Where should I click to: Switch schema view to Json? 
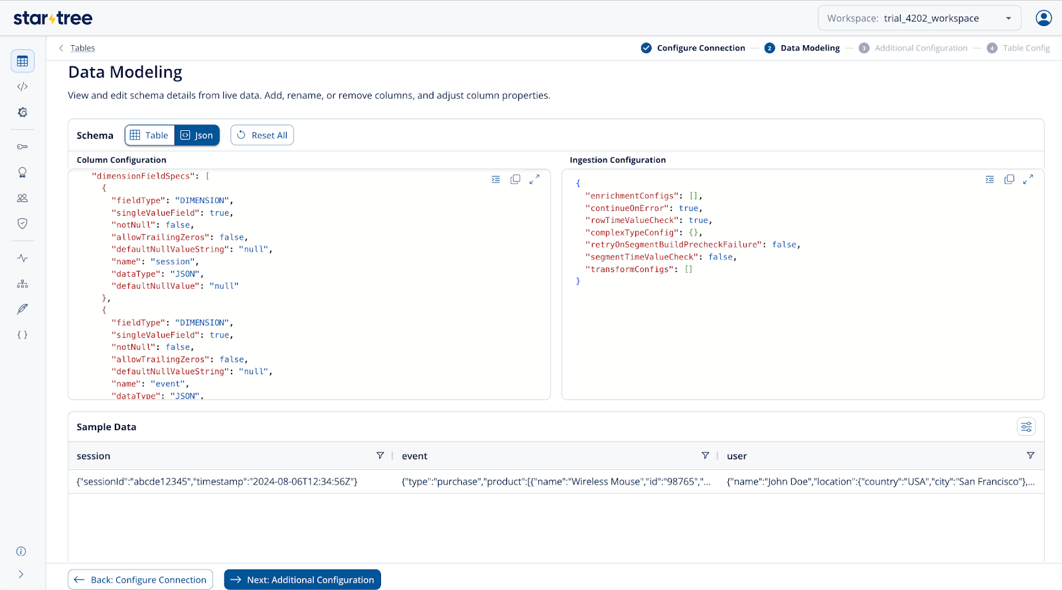point(197,135)
